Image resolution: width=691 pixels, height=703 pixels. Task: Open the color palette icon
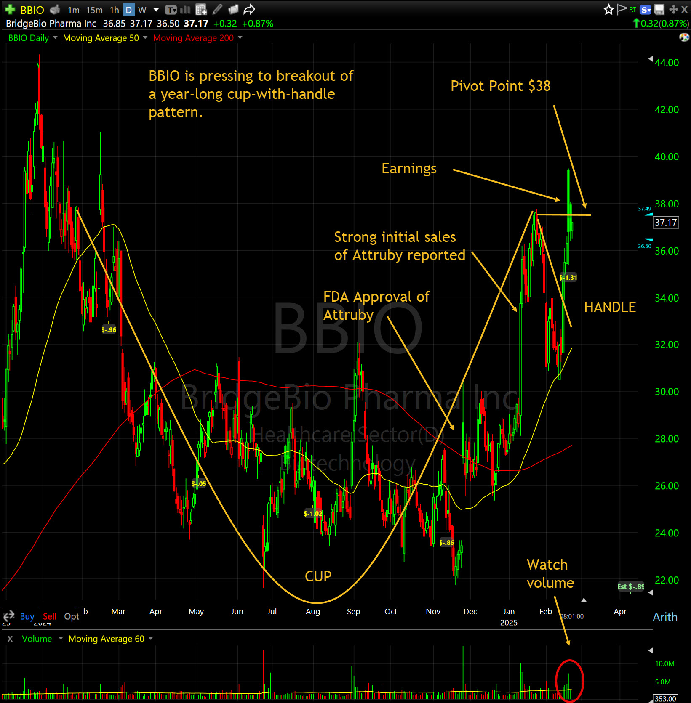(684, 38)
